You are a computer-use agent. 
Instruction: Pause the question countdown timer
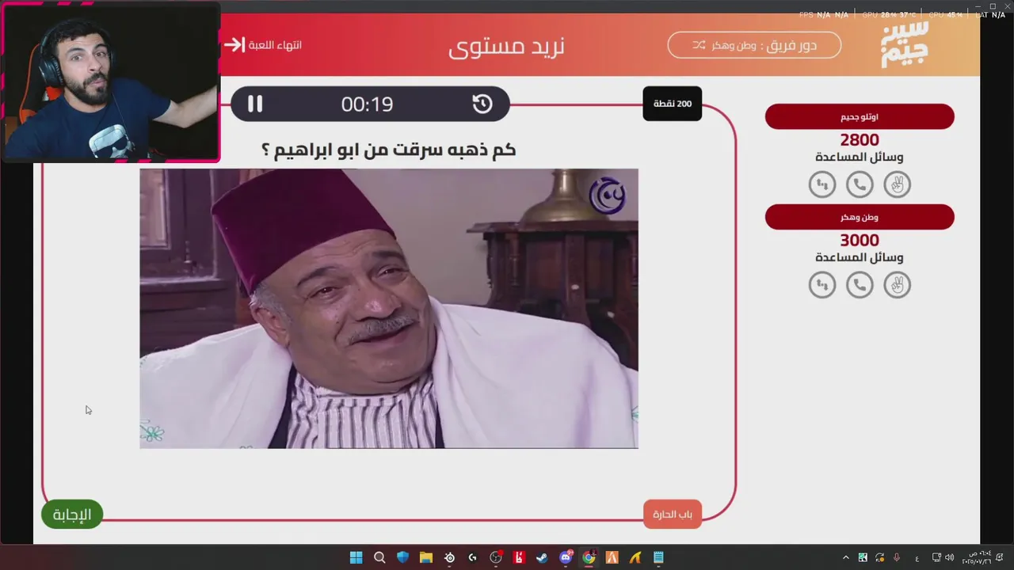point(254,104)
